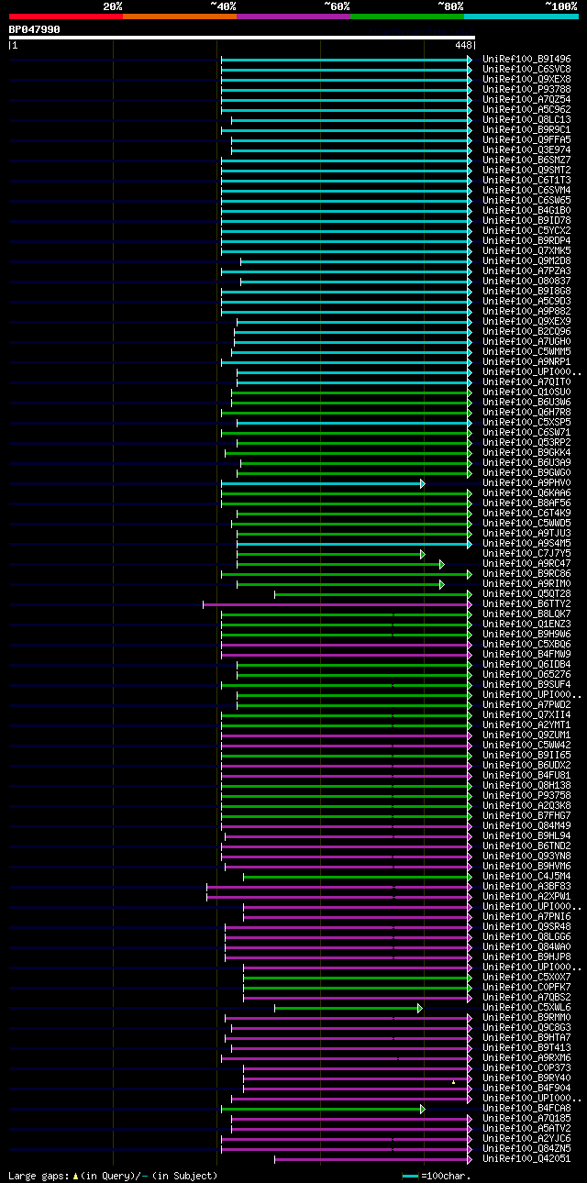Select the UniRef100_Q5QT28 entry
The image size is (587, 1183).
click(526, 593)
